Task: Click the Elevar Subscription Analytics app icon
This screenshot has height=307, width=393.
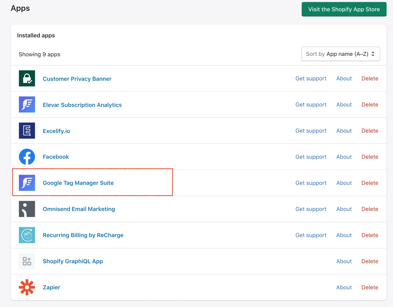Action: [x=27, y=104]
